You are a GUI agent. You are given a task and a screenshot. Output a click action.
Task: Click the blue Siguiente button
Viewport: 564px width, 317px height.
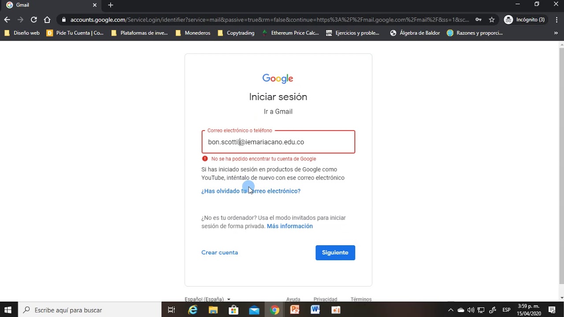coord(335,253)
